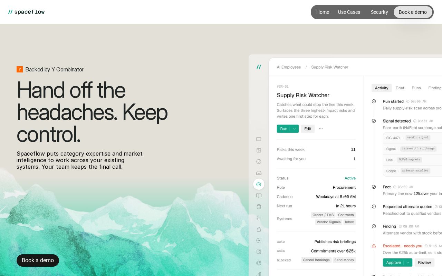Click the check status icon beside Signal detected
This screenshot has width=442, height=276.
pyautogui.click(x=374, y=121)
